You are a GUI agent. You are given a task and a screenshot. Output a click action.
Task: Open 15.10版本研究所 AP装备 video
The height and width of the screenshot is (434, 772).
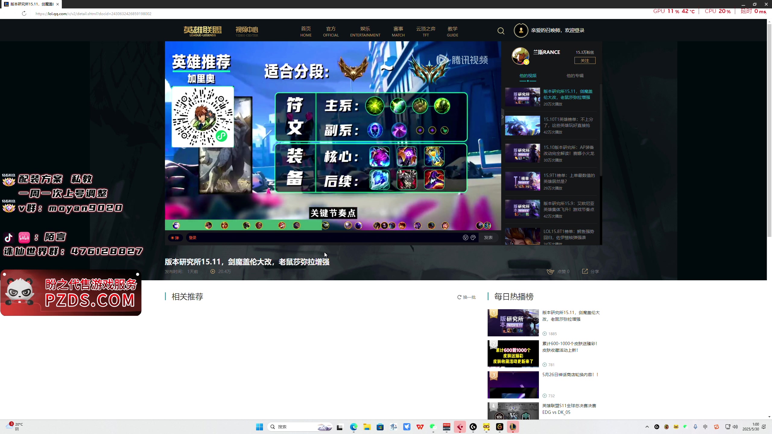[568, 150]
